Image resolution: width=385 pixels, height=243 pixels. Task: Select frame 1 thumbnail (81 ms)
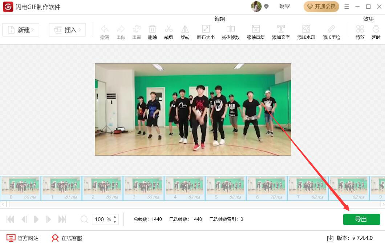[x=61, y=188]
